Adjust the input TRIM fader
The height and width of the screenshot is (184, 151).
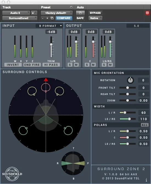(51, 44)
